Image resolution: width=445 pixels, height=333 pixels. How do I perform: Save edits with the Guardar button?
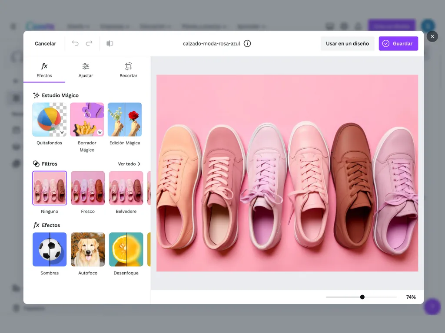(398, 43)
